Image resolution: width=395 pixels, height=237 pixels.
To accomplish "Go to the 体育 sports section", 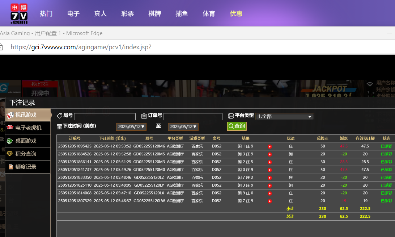I will 209,14.
